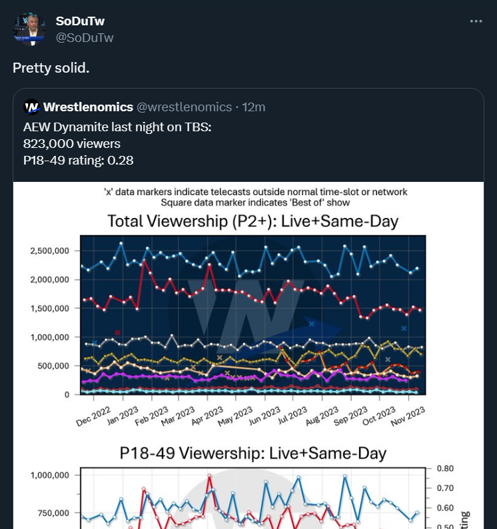Viewport: 497px width, 529px height.
Task: Click the "Pretty solid." tweet text
Action: point(51,68)
